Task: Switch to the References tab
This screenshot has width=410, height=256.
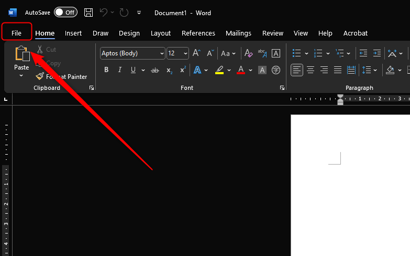Action: click(198, 33)
